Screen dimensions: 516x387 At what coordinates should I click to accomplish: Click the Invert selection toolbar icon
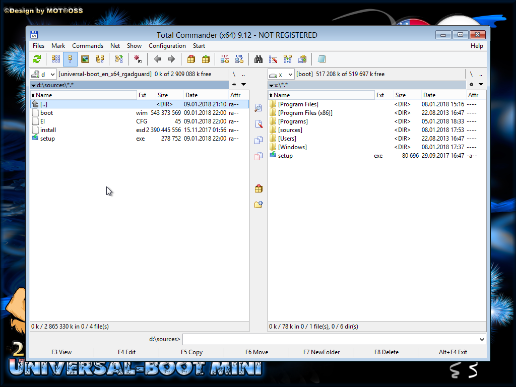[x=138, y=59]
